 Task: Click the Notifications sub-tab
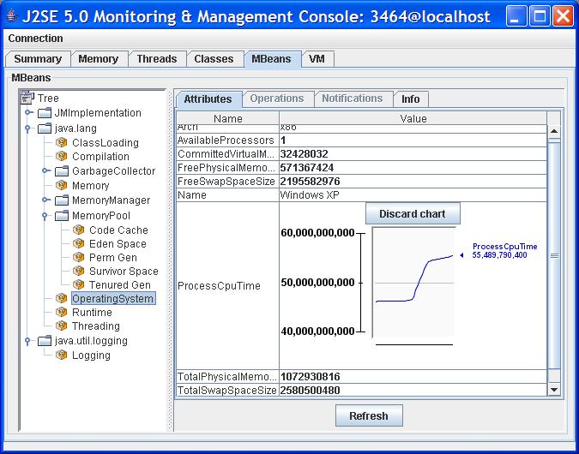tap(353, 99)
